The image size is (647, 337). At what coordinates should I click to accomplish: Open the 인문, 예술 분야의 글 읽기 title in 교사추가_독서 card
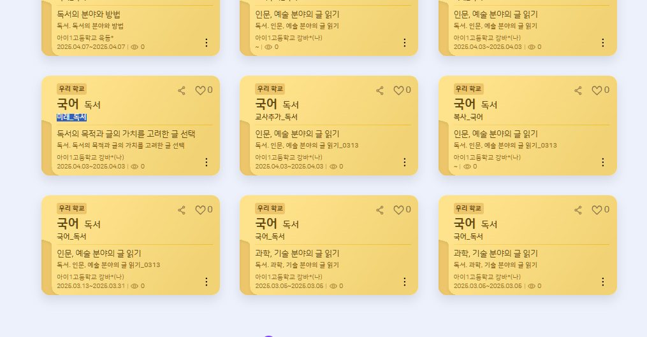297,134
